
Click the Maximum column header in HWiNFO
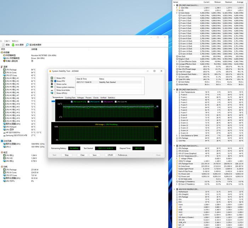[x=229, y=2]
